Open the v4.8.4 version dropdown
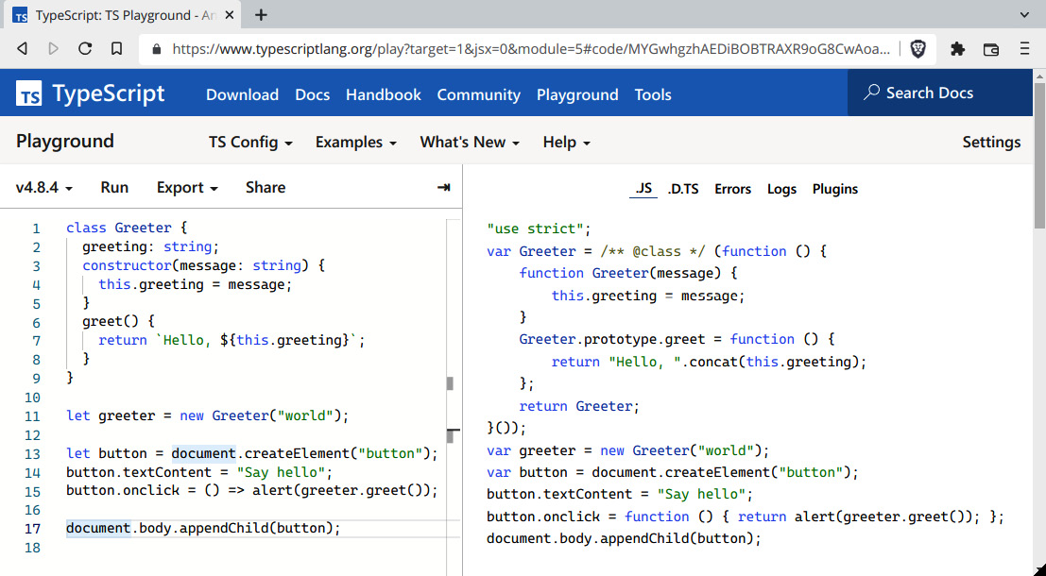 click(x=43, y=187)
